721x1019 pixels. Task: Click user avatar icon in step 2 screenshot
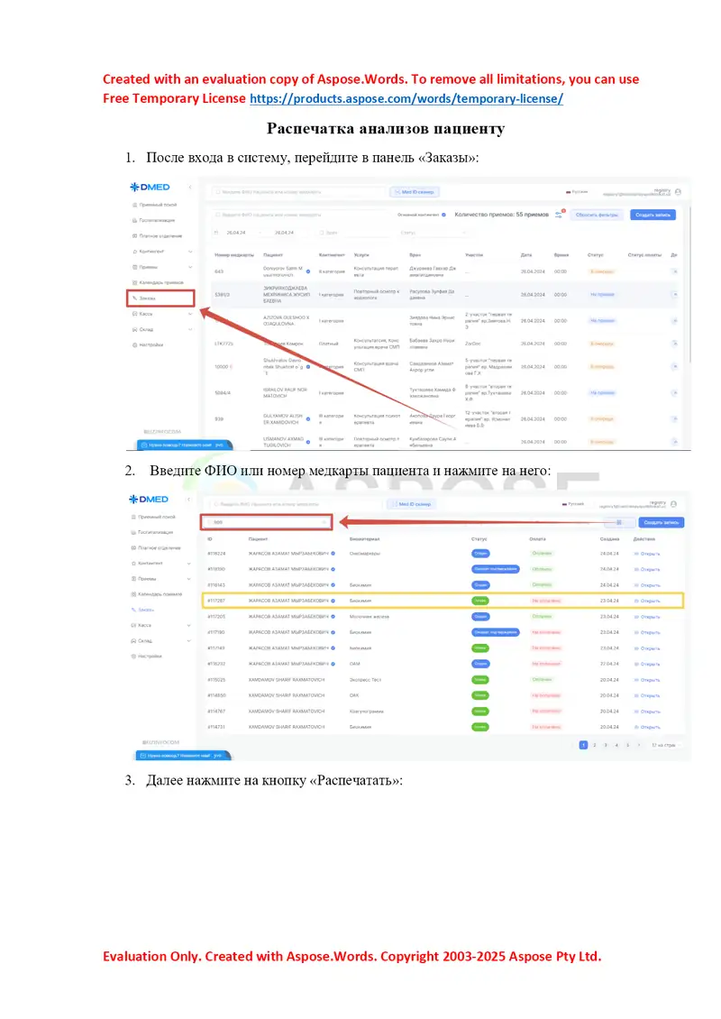[673, 504]
